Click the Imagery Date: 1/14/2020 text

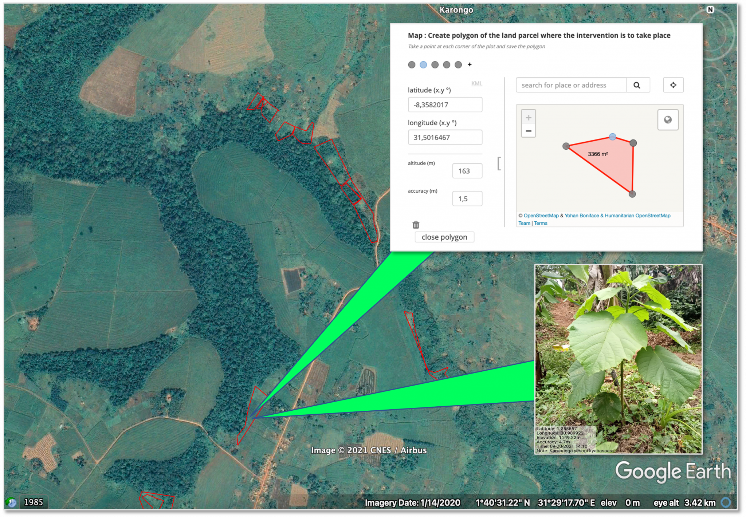tap(413, 503)
